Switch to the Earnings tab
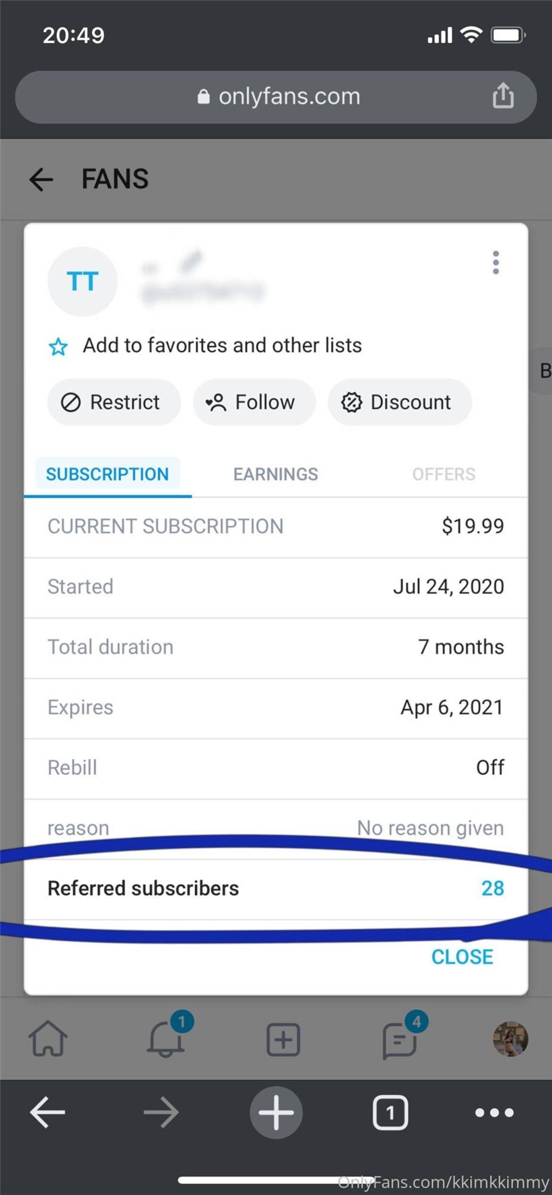552x1195 pixels. point(275,474)
